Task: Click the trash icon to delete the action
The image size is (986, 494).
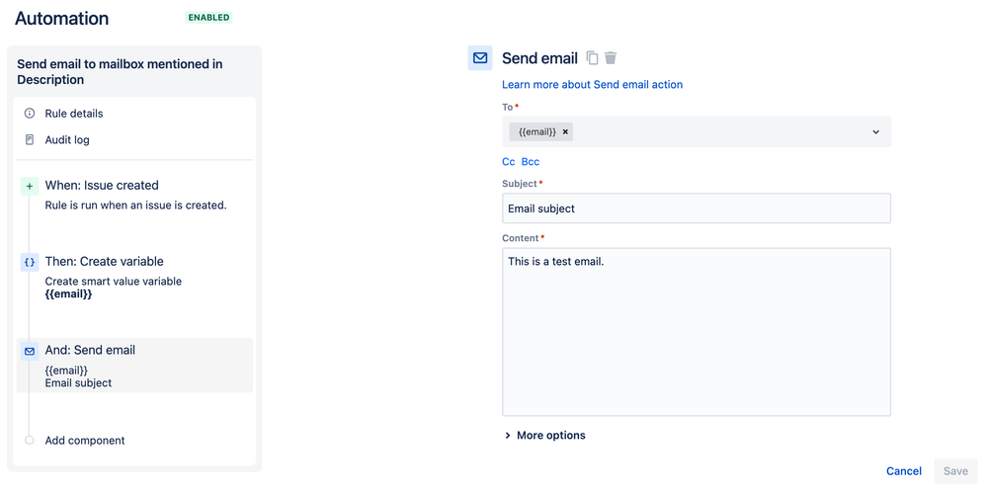Action: (611, 58)
